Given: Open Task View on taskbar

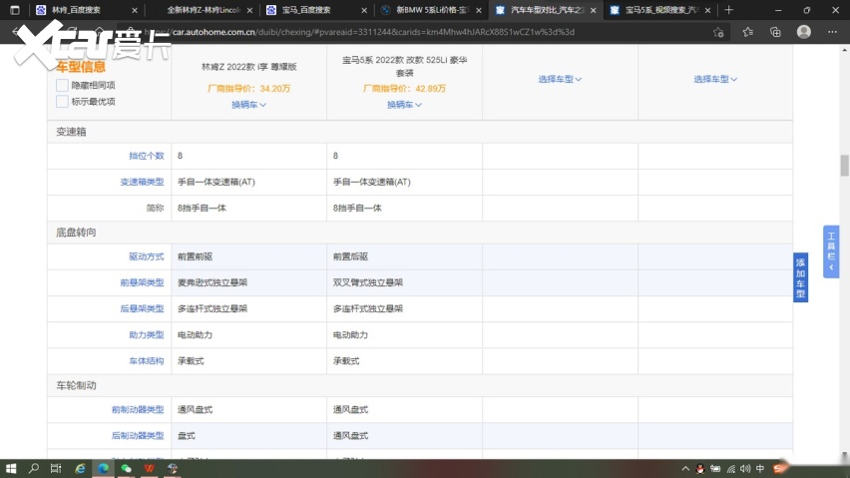Looking at the screenshot, I should point(56,468).
